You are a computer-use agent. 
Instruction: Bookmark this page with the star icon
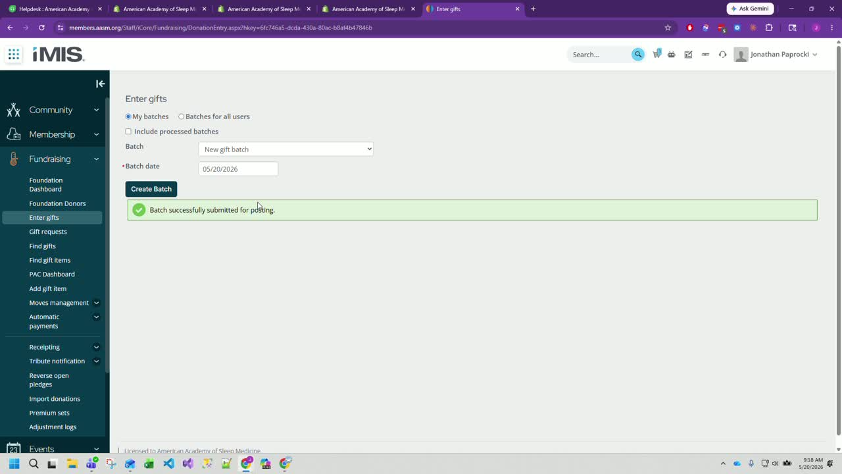point(668,28)
